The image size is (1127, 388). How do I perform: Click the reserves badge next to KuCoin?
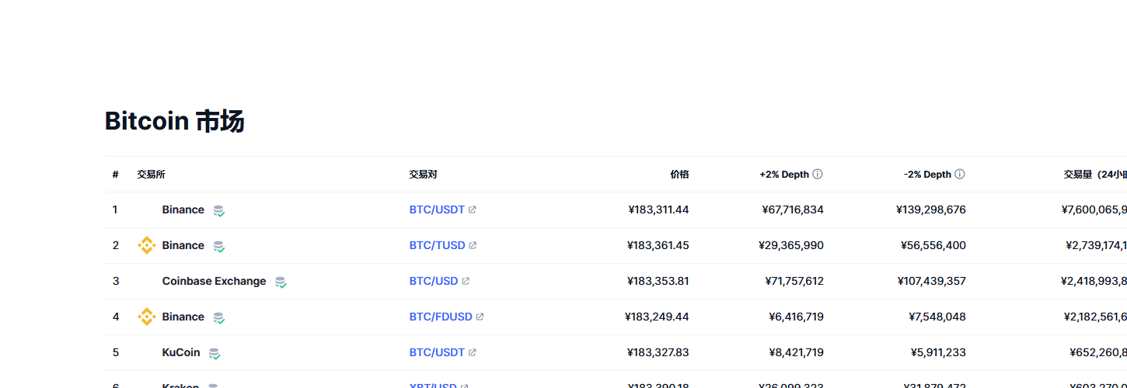click(x=215, y=354)
